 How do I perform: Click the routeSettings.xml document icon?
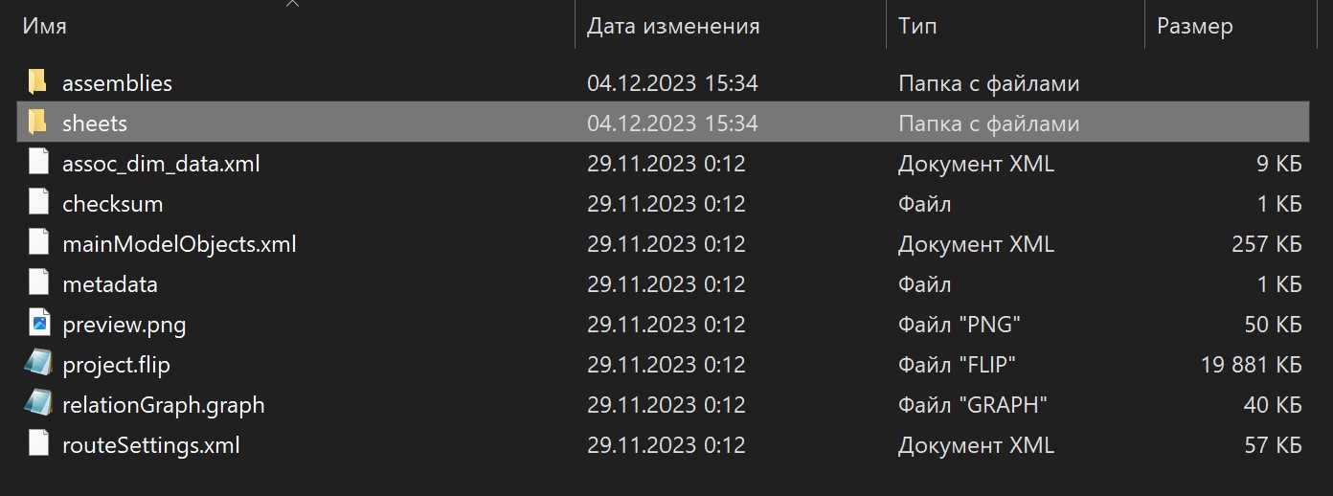pyautogui.click(x=38, y=444)
